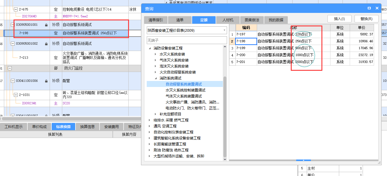Select 火灾事故广播、消防通讯 tree item

click(192, 102)
